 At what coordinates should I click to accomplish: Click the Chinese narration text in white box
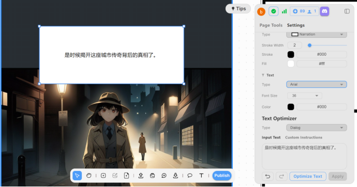tap(110, 55)
